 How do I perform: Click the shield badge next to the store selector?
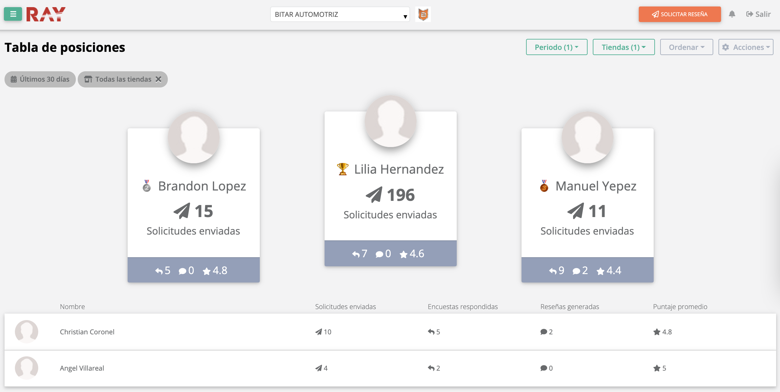click(423, 14)
